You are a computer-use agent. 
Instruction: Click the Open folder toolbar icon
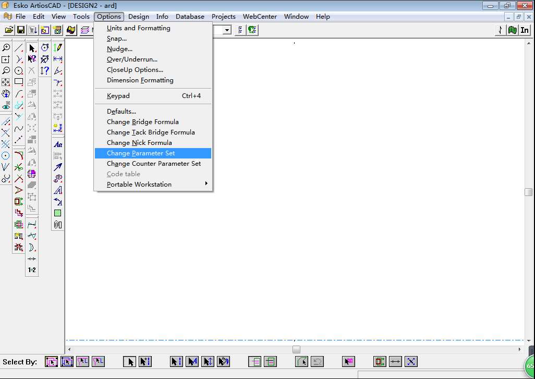pyautogui.click(x=9, y=30)
